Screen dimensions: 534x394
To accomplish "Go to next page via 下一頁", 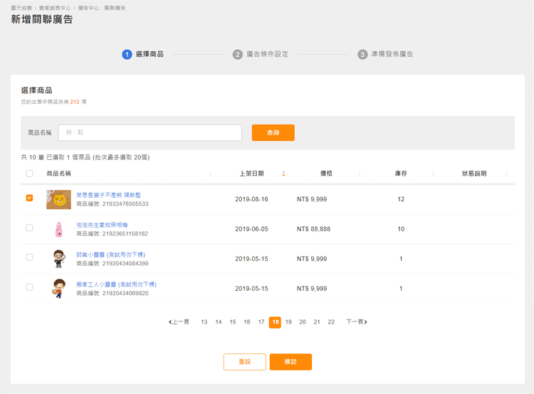I will click(357, 322).
